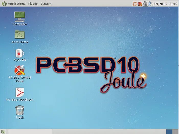Select the Trash desktop icon
Image resolution: width=179 pixels, height=134 pixels.
20,110
